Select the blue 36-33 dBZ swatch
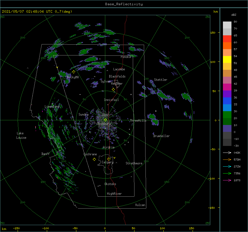Image resolution: width=248 pixels, height=232 pixels. (x=227, y=101)
